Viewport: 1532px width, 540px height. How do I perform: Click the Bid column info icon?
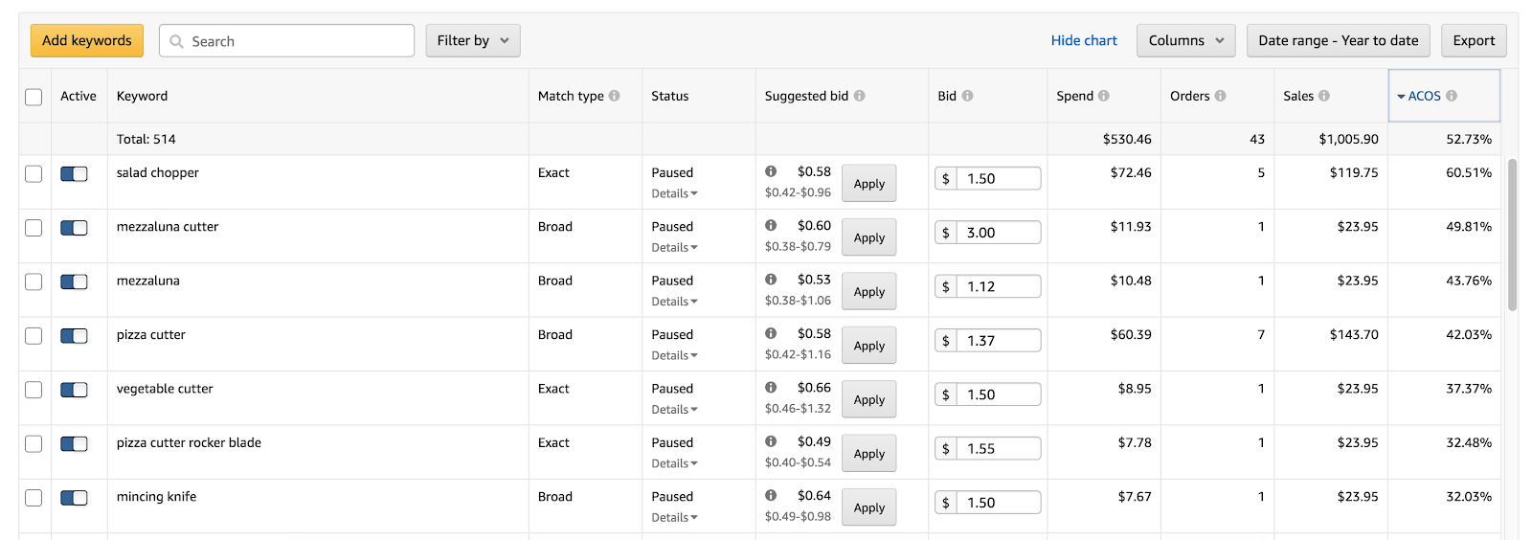click(967, 96)
